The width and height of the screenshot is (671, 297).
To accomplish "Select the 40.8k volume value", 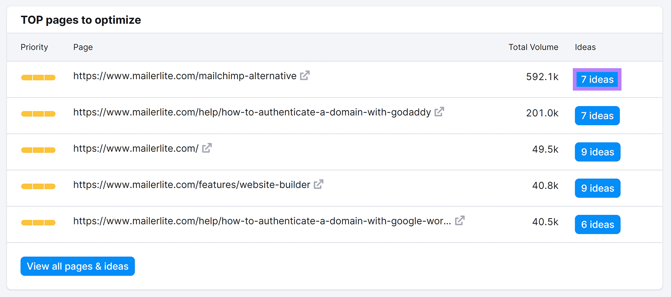I will tap(545, 186).
